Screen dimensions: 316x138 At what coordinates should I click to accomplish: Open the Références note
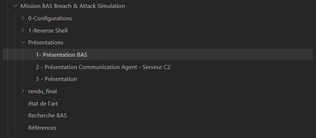coord(42,128)
